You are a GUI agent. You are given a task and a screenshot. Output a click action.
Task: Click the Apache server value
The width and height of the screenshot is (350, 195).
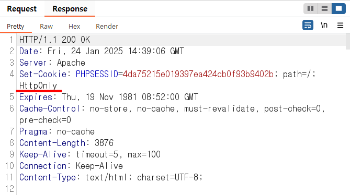[71, 63]
